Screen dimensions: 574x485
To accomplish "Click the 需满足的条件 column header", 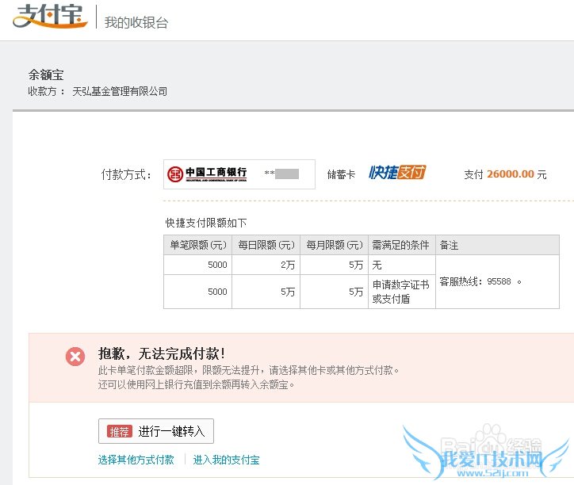I will 401,245.
